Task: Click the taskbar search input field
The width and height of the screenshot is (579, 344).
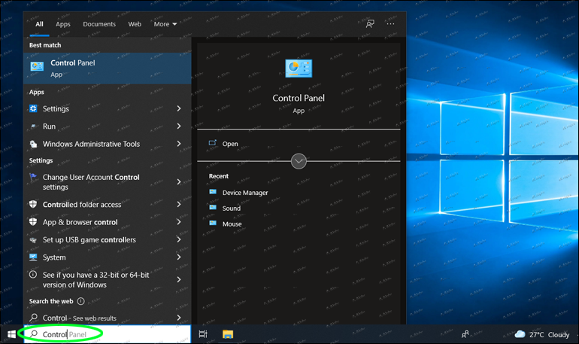Action: [108, 334]
